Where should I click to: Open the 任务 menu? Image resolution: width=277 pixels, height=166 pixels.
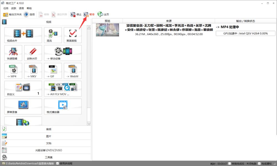coord(6,8)
